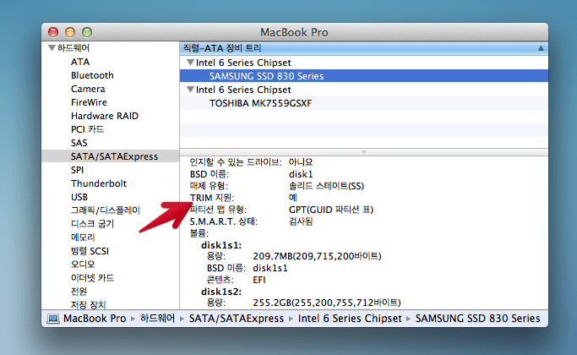The image size is (577, 355).
Task: Click the disk1s1: volume heading
Action: point(221,245)
